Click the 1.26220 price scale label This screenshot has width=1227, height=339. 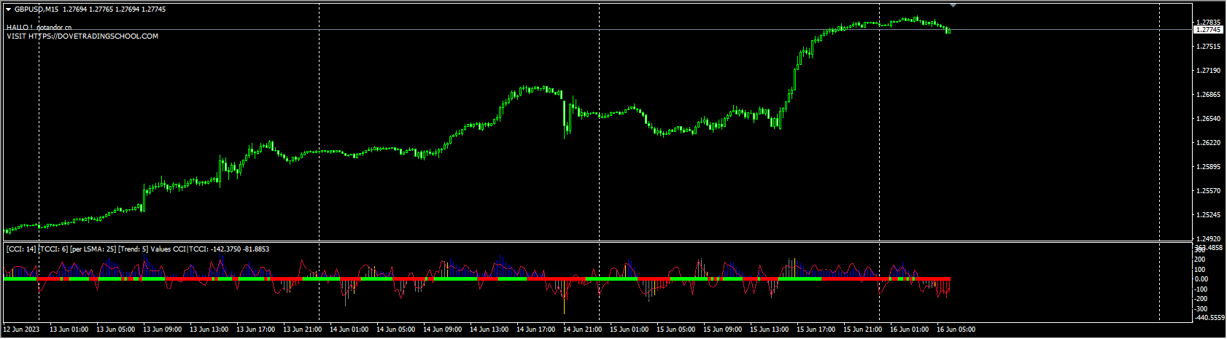coord(1208,143)
